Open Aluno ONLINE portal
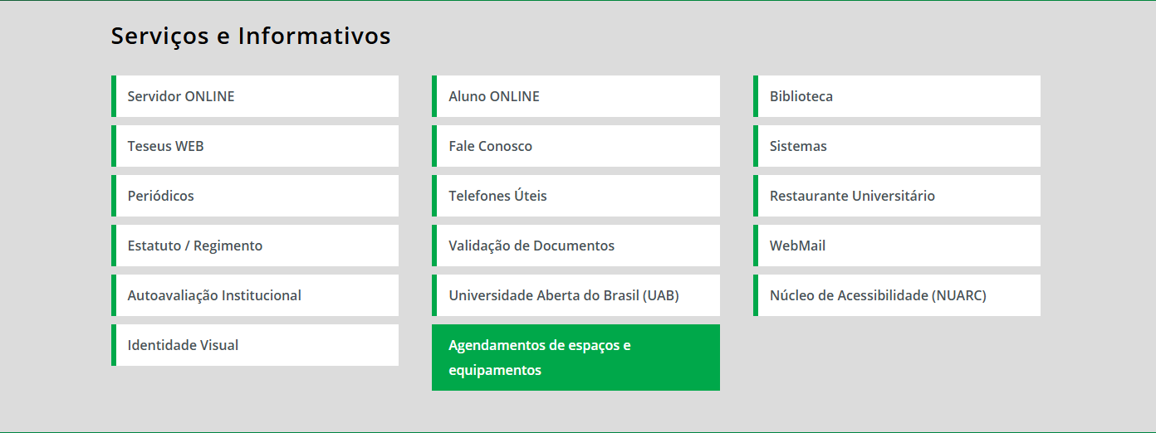The height and width of the screenshot is (433, 1156). pyautogui.click(x=494, y=96)
